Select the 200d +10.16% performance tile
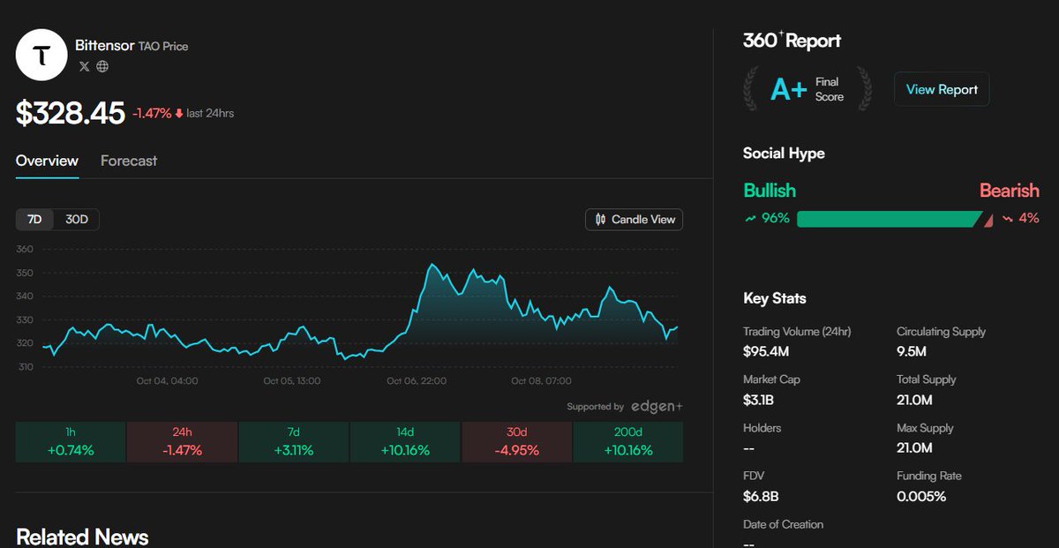Image resolution: width=1059 pixels, height=548 pixels. pos(628,442)
